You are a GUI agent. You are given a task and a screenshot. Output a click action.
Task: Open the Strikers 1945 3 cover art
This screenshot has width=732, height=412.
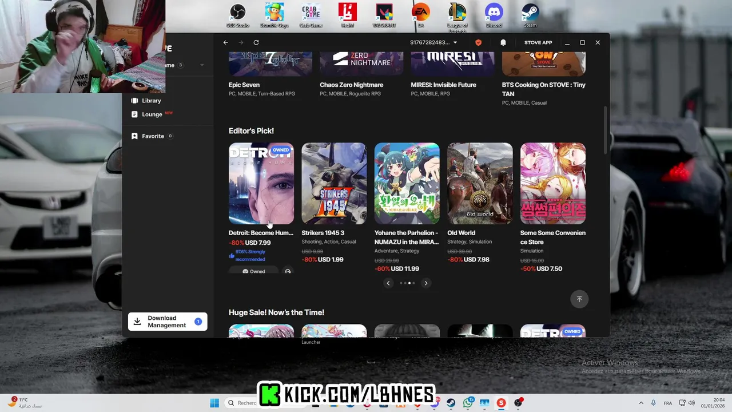334,183
